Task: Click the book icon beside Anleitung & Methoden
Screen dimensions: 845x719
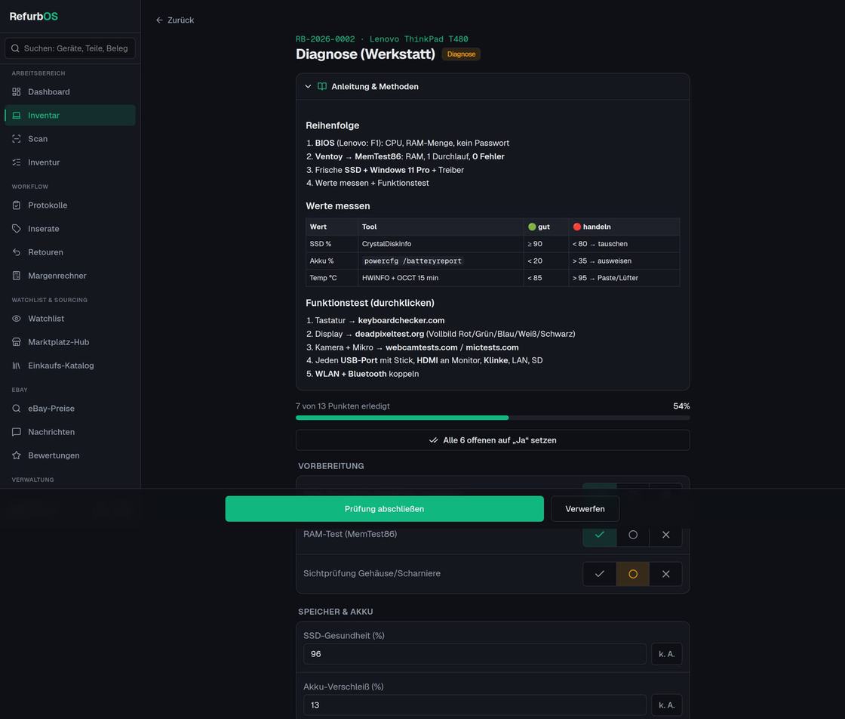Action: point(321,86)
